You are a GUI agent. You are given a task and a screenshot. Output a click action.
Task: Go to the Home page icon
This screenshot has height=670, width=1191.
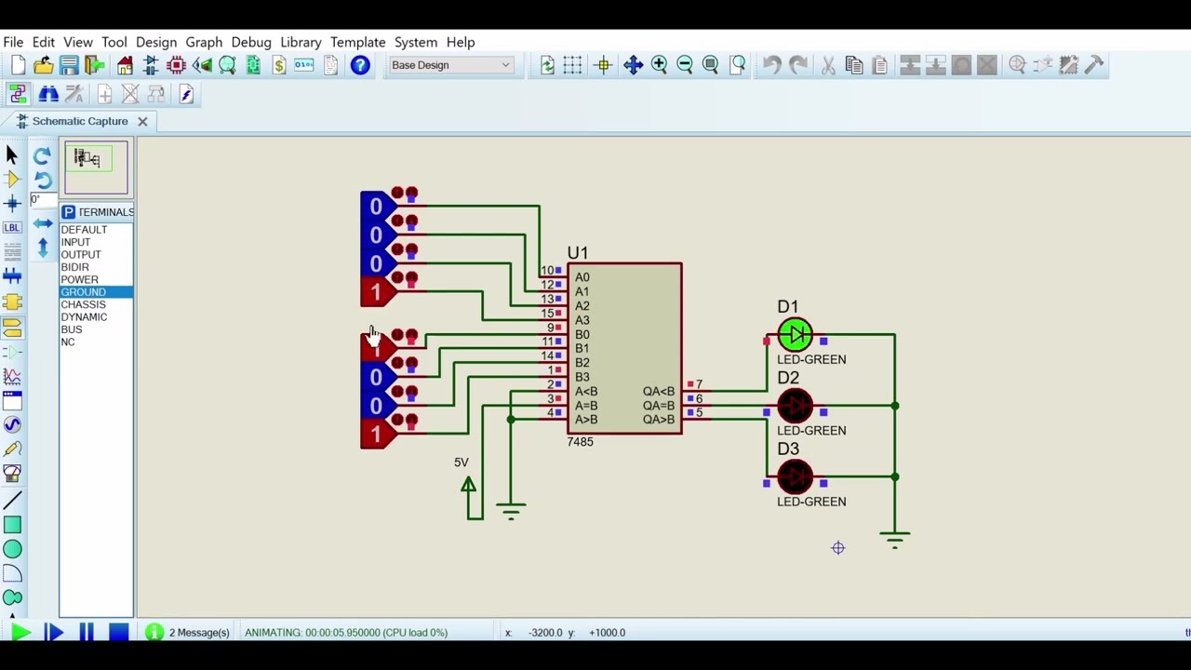[x=125, y=65]
